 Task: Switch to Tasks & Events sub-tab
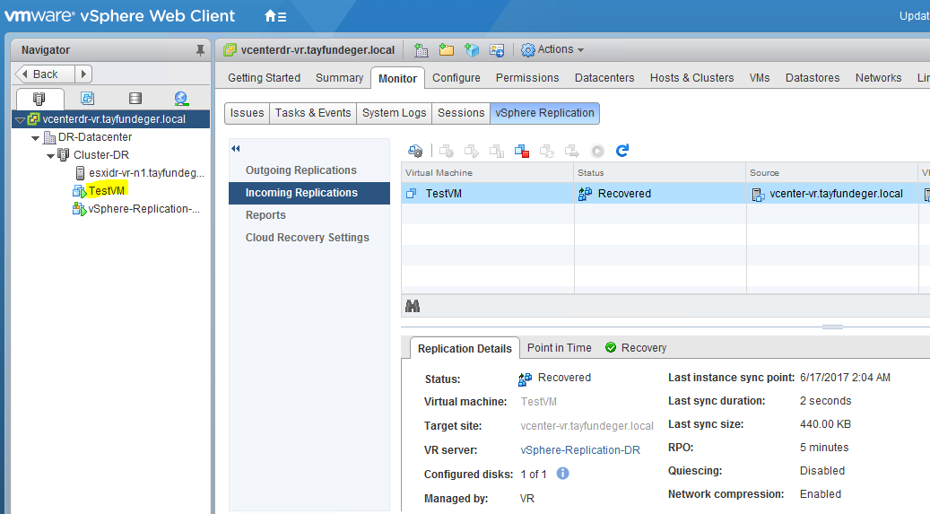(x=313, y=113)
